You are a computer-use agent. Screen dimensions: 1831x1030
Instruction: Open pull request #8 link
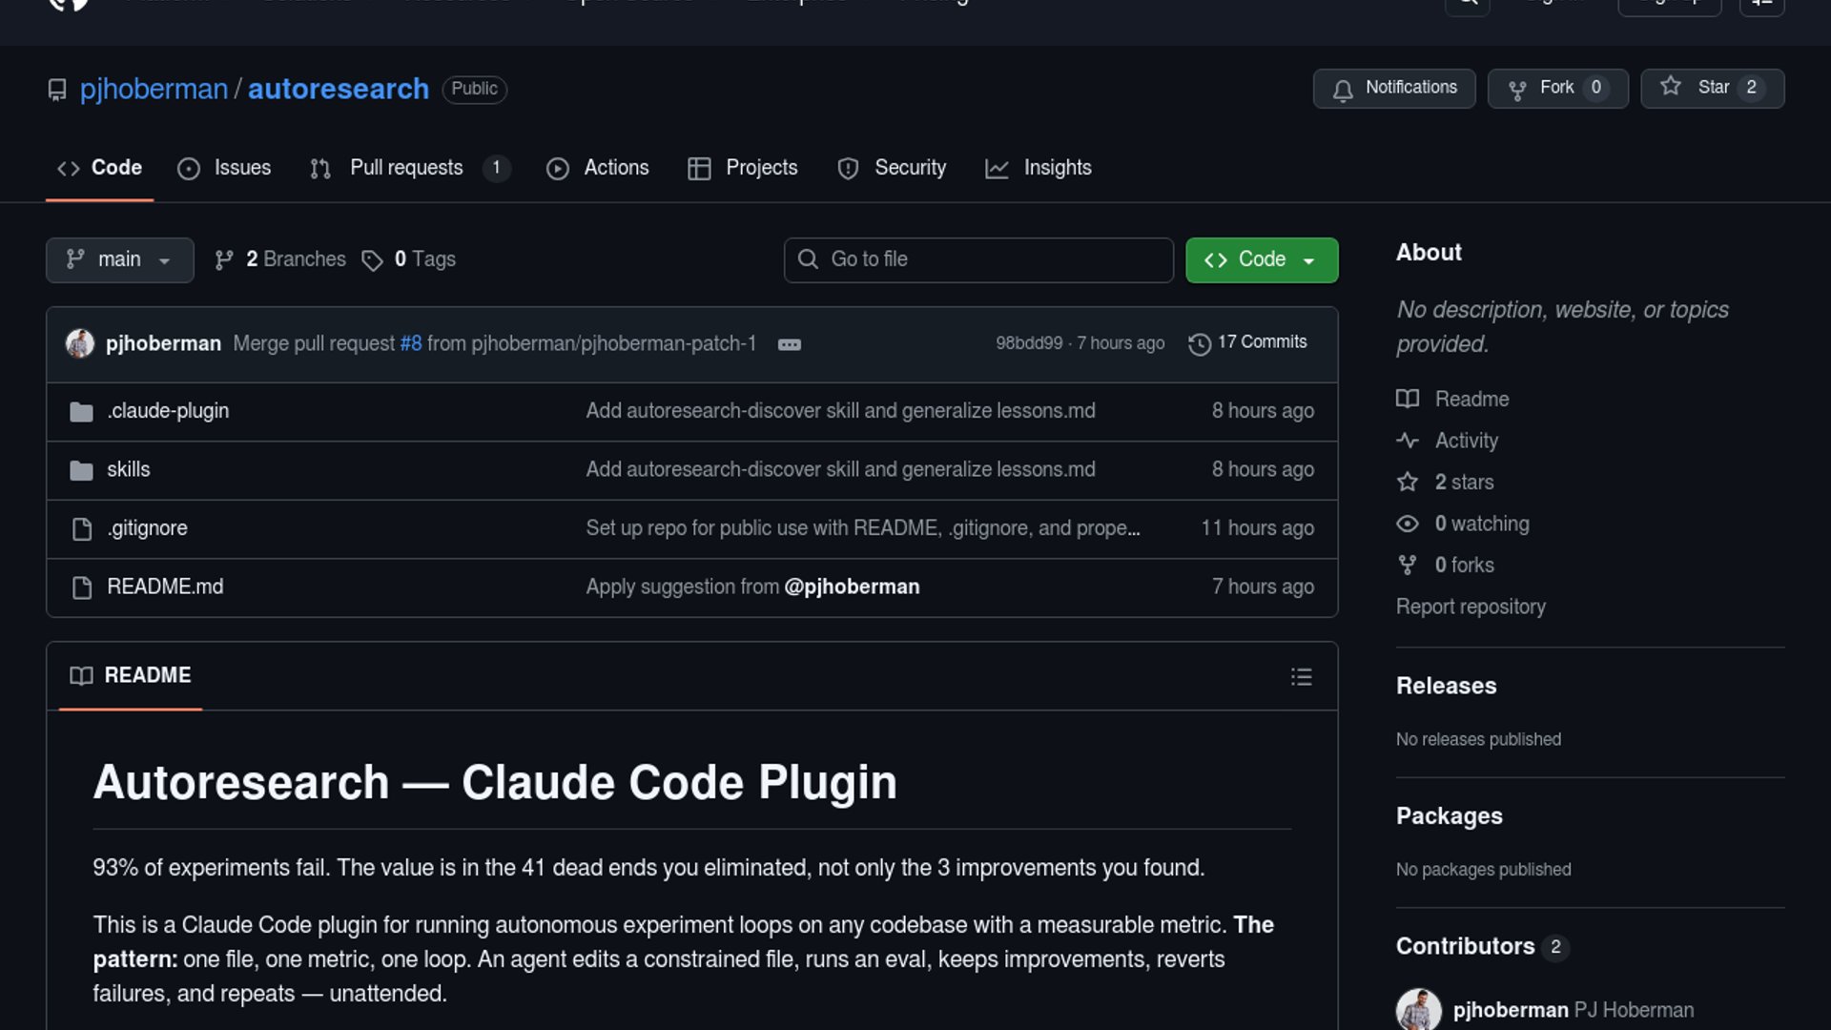tap(410, 343)
